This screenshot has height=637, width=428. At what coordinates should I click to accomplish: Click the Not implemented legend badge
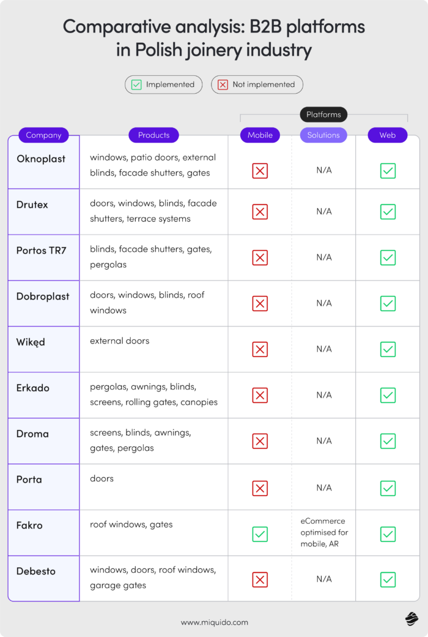coord(257,85)
